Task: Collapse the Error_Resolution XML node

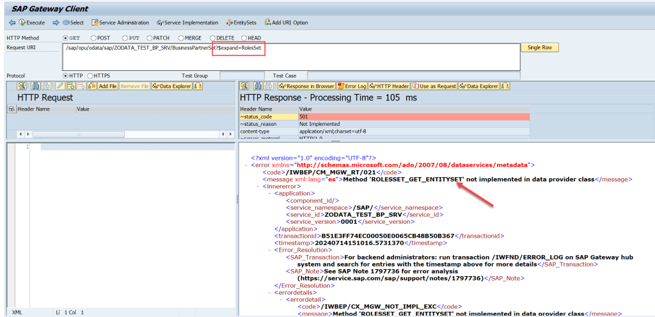Action: click(x=269, y=250)
